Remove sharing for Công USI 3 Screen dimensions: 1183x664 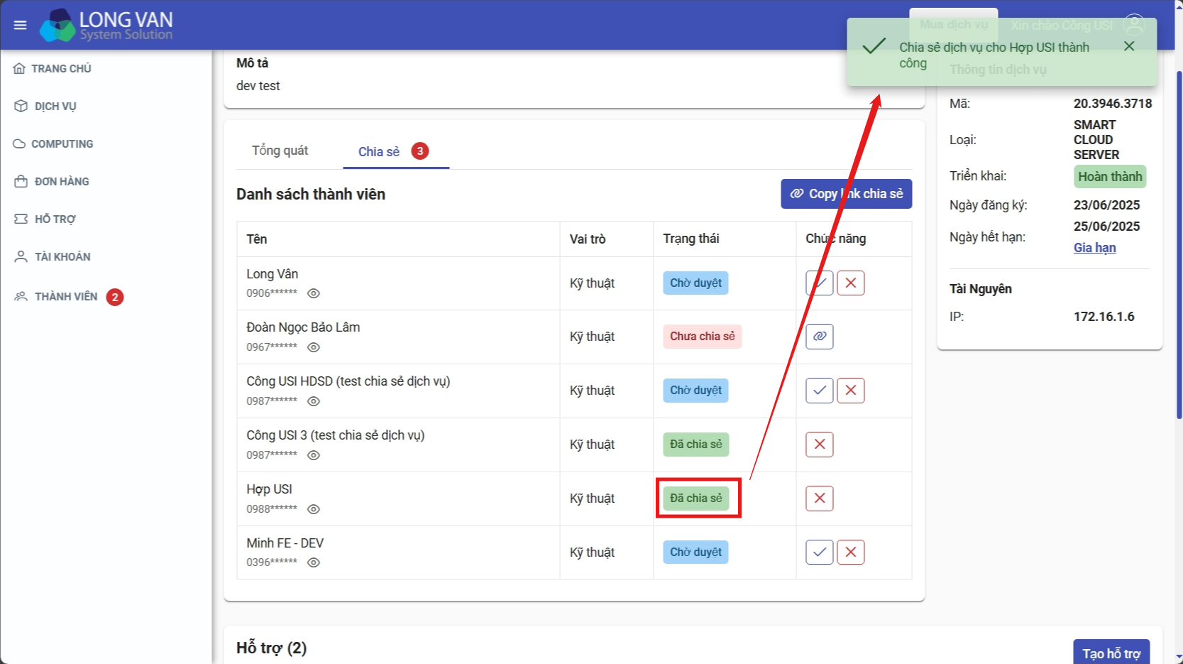click(819, 444)
